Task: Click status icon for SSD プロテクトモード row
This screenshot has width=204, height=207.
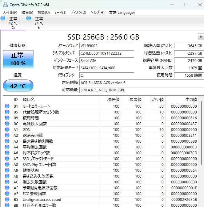Action: point(7,159)
